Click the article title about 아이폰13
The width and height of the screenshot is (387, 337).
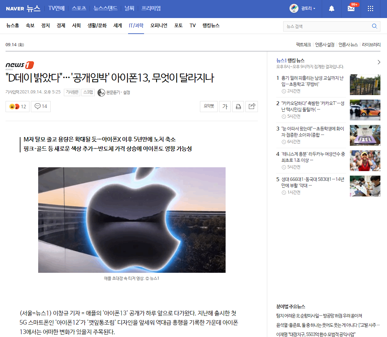pyautogui.click(x=110, y=78)
